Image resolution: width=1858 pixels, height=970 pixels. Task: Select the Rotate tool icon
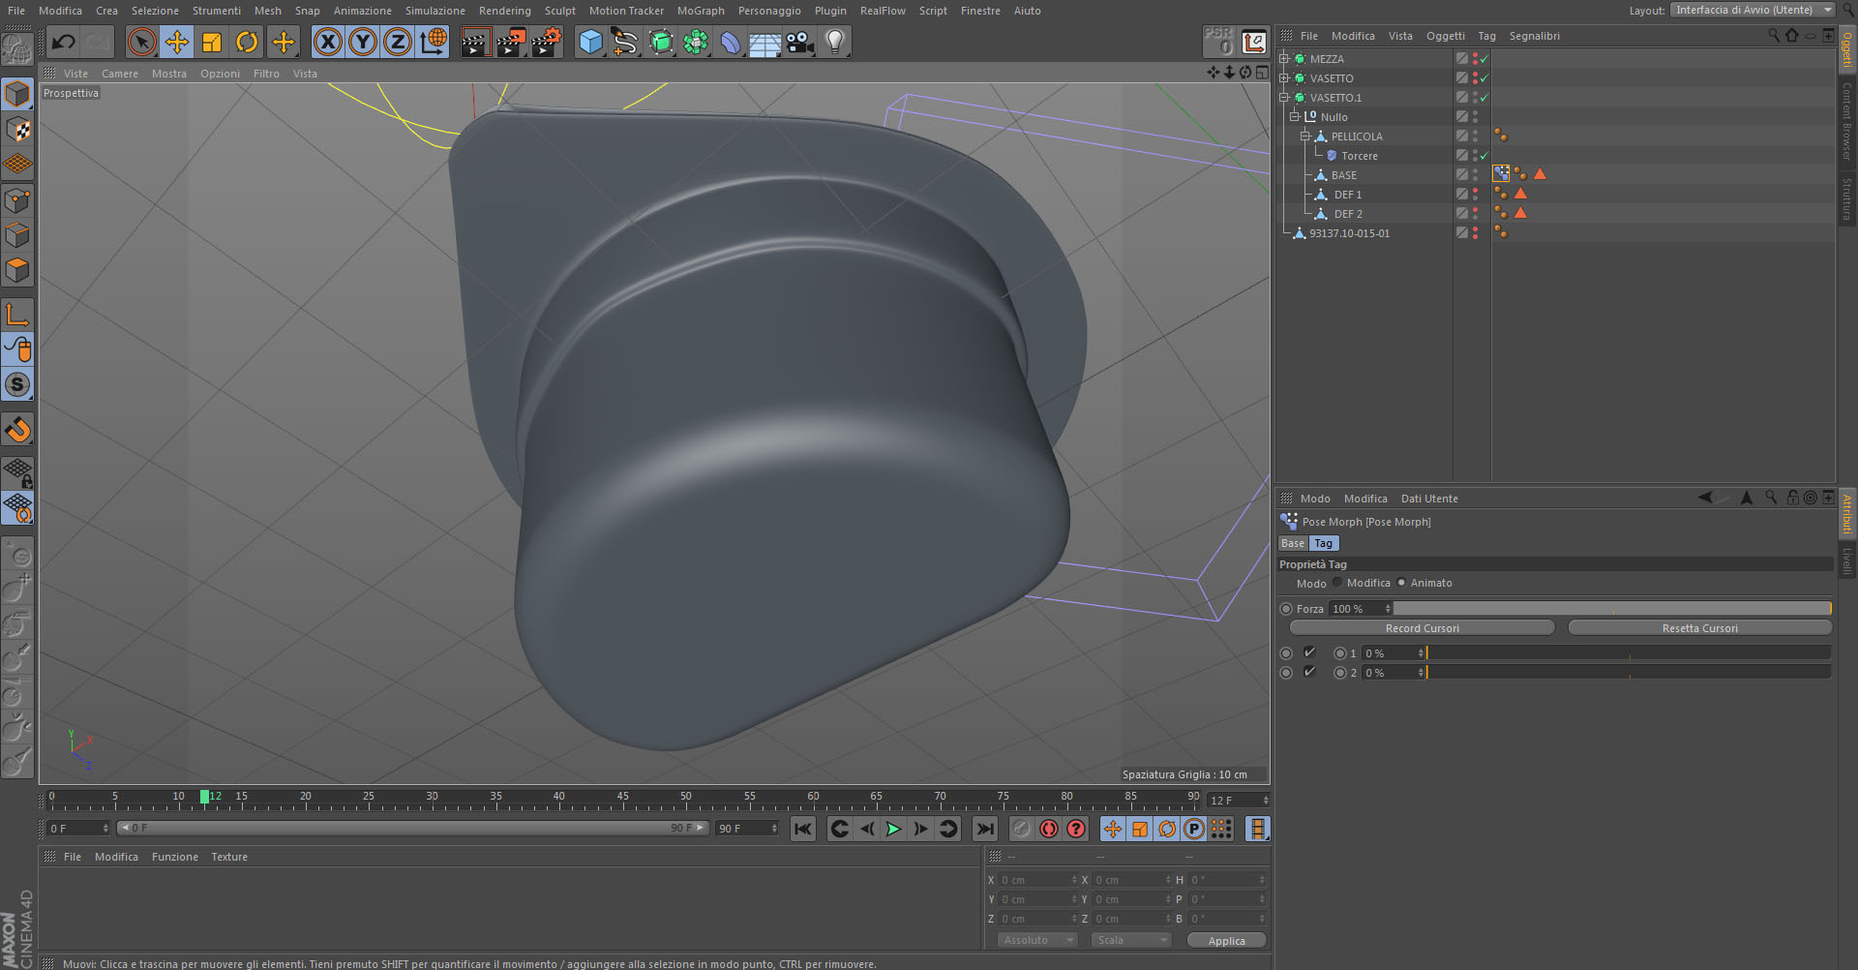[x=247, y=42]
